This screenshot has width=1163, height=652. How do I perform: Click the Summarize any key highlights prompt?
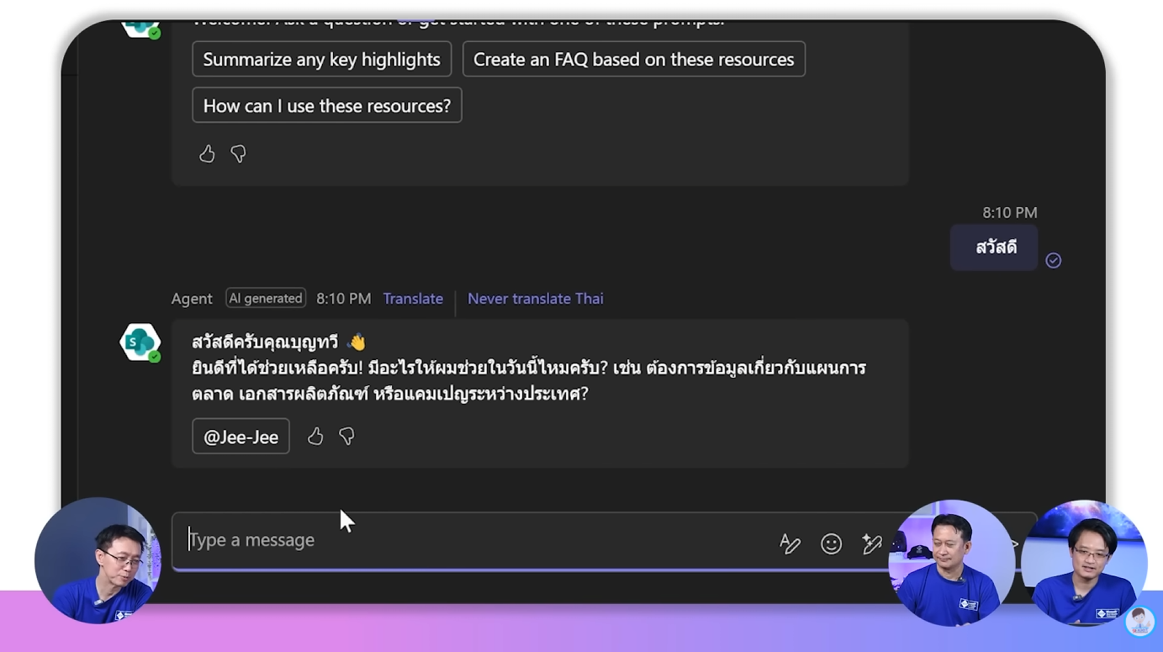(x=321, y=59)
